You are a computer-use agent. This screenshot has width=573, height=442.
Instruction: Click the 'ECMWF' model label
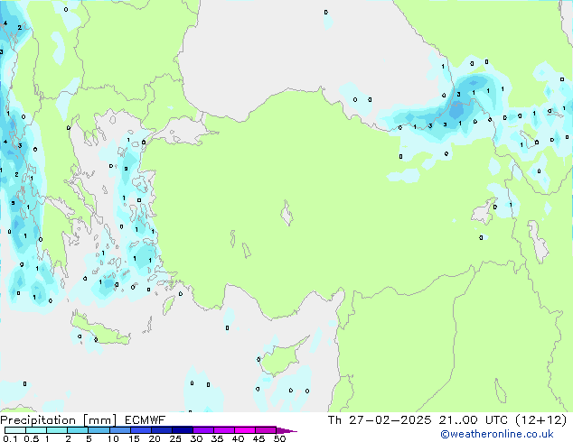tap(146, 420)
